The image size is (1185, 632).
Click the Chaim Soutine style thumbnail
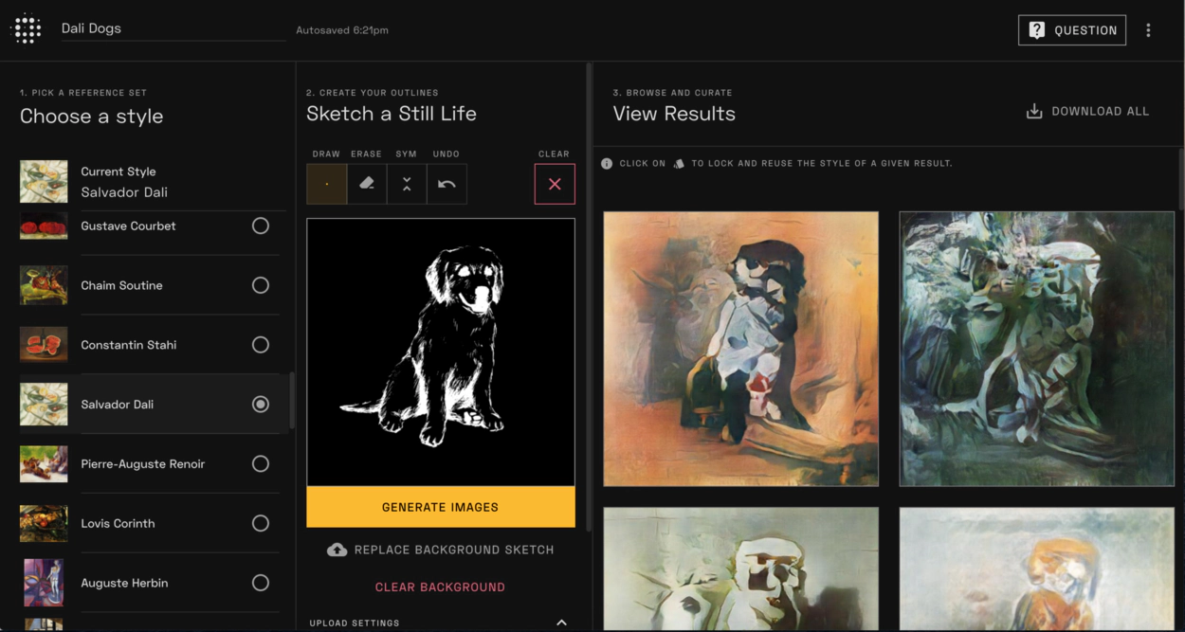pos(44,285)
